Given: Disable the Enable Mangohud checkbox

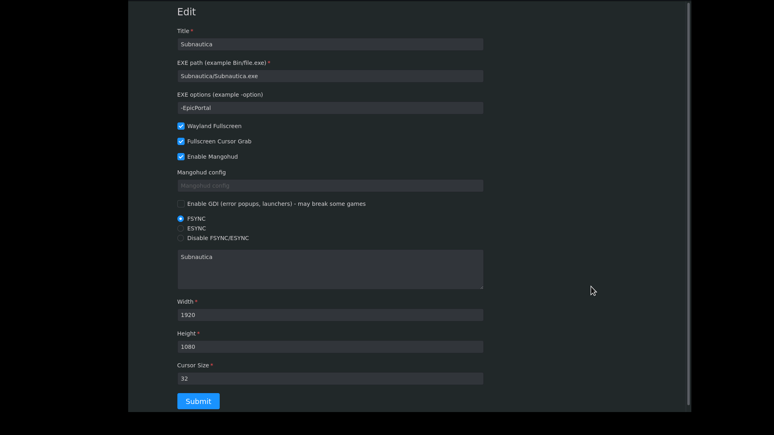Looking at the screenshot, I should tap(181, 157).
